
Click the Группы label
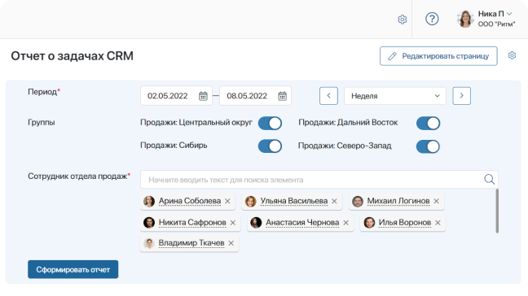coord(41,122)
